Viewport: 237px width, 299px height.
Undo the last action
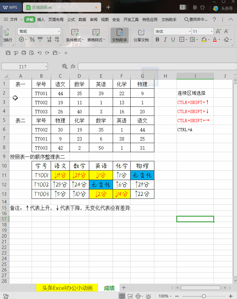[x=39, y=53]
